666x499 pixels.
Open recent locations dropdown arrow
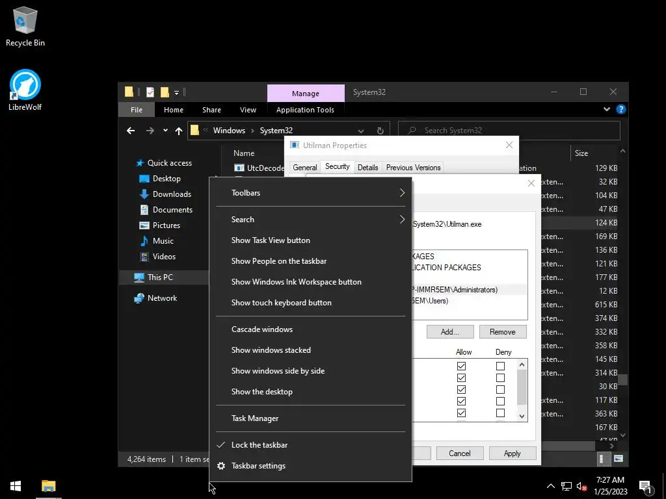[x=165, y=131]
